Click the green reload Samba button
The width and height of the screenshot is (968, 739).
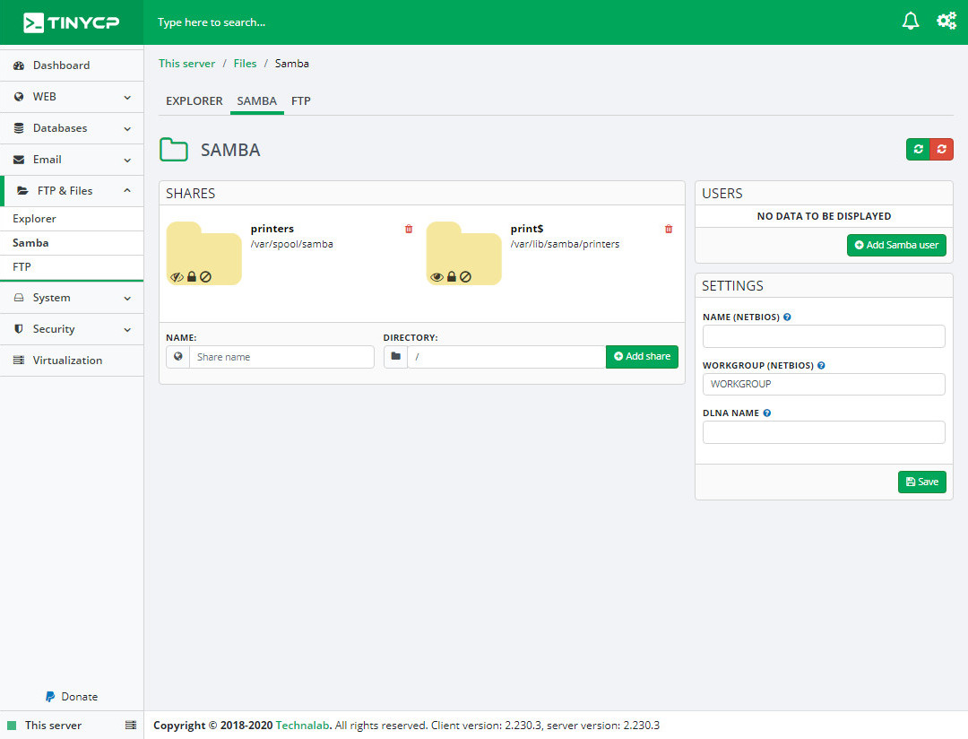918,149
